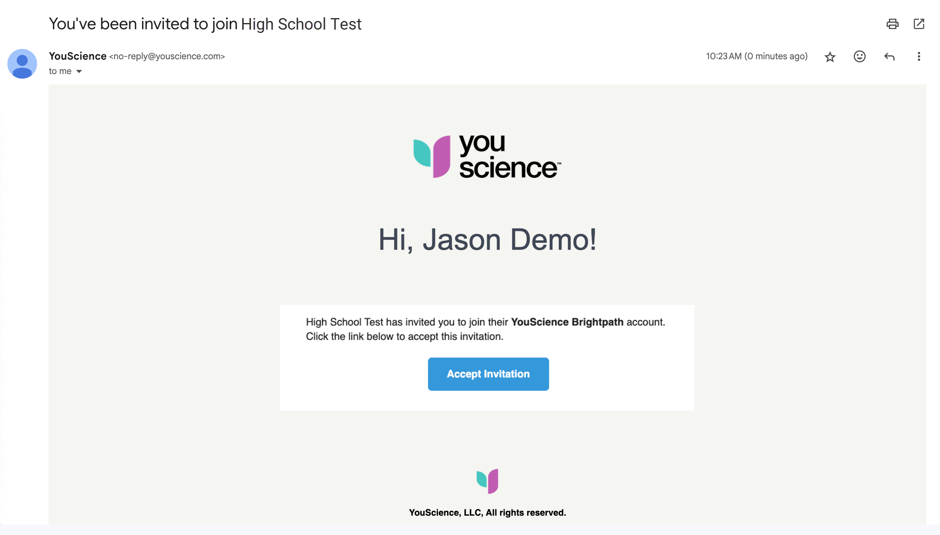Star this YouScience email

click(x=830, y=57)
